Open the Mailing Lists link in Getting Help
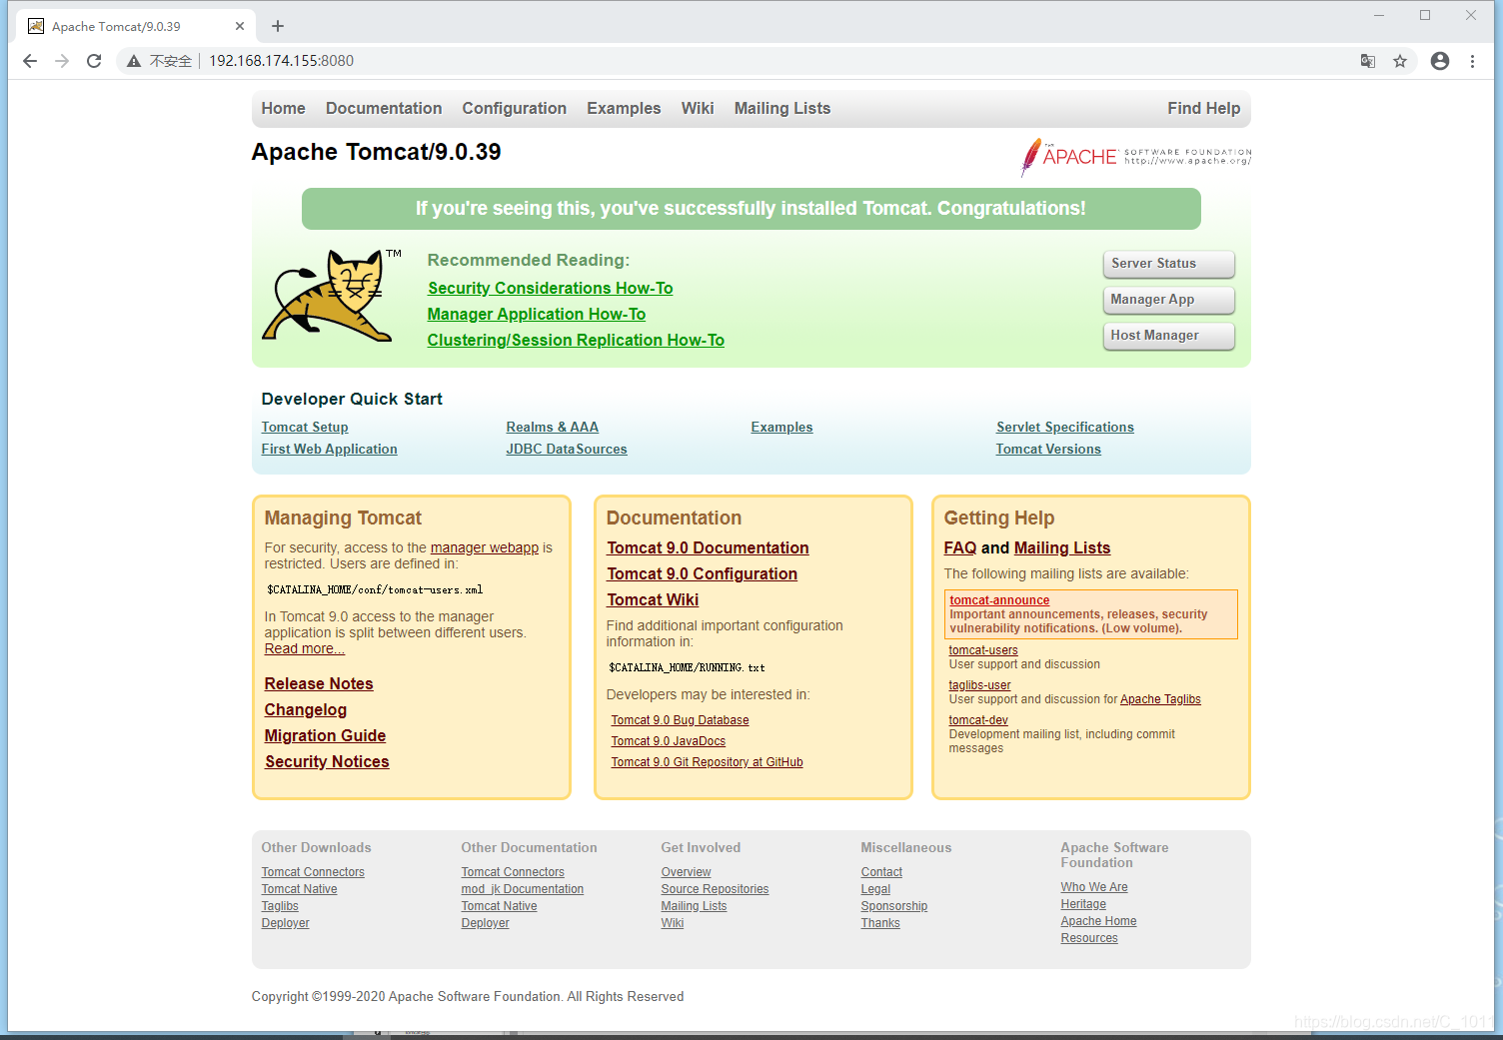The image size is (1503, 1040). click(1062, 547)
